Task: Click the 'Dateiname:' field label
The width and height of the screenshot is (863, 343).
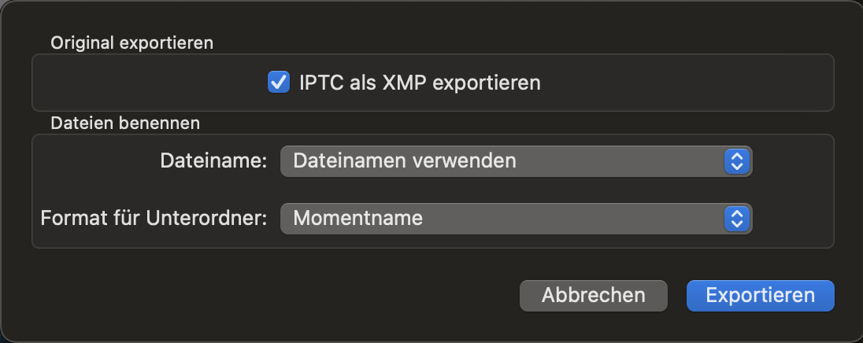Action: pyautogui.click(x=214, y=161)
